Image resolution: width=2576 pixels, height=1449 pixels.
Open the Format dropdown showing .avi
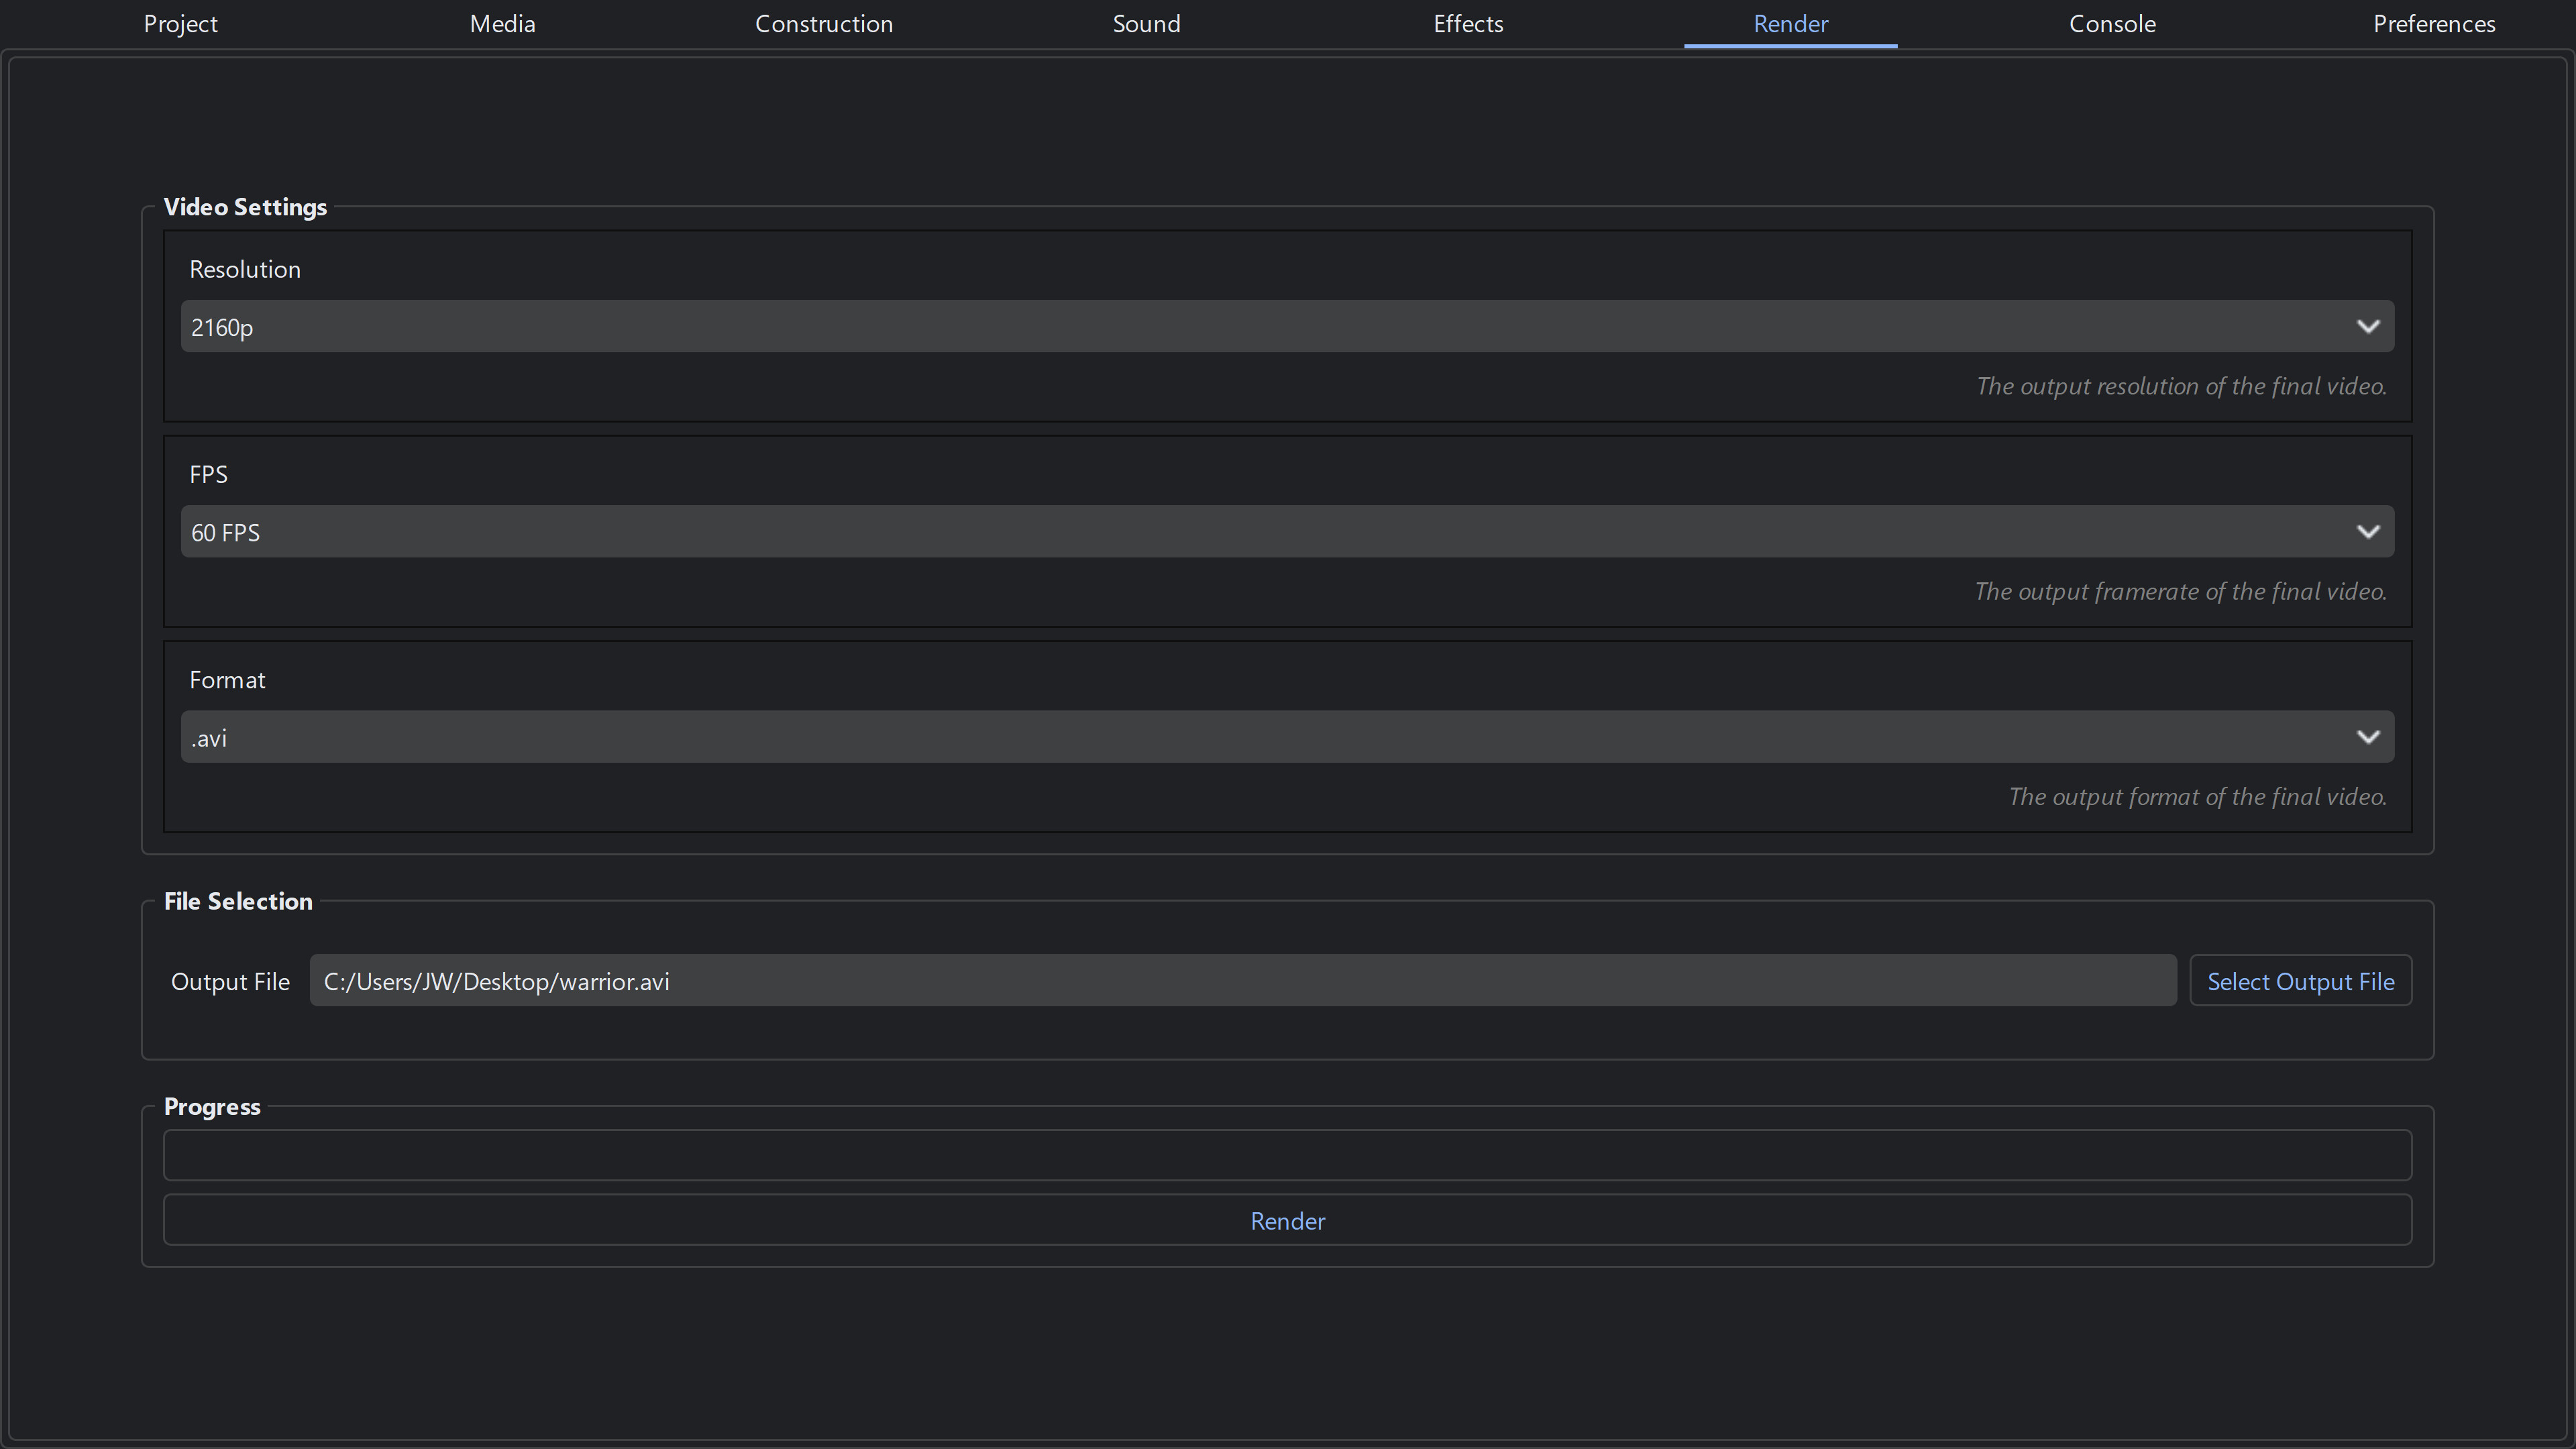click(1287, 737)
